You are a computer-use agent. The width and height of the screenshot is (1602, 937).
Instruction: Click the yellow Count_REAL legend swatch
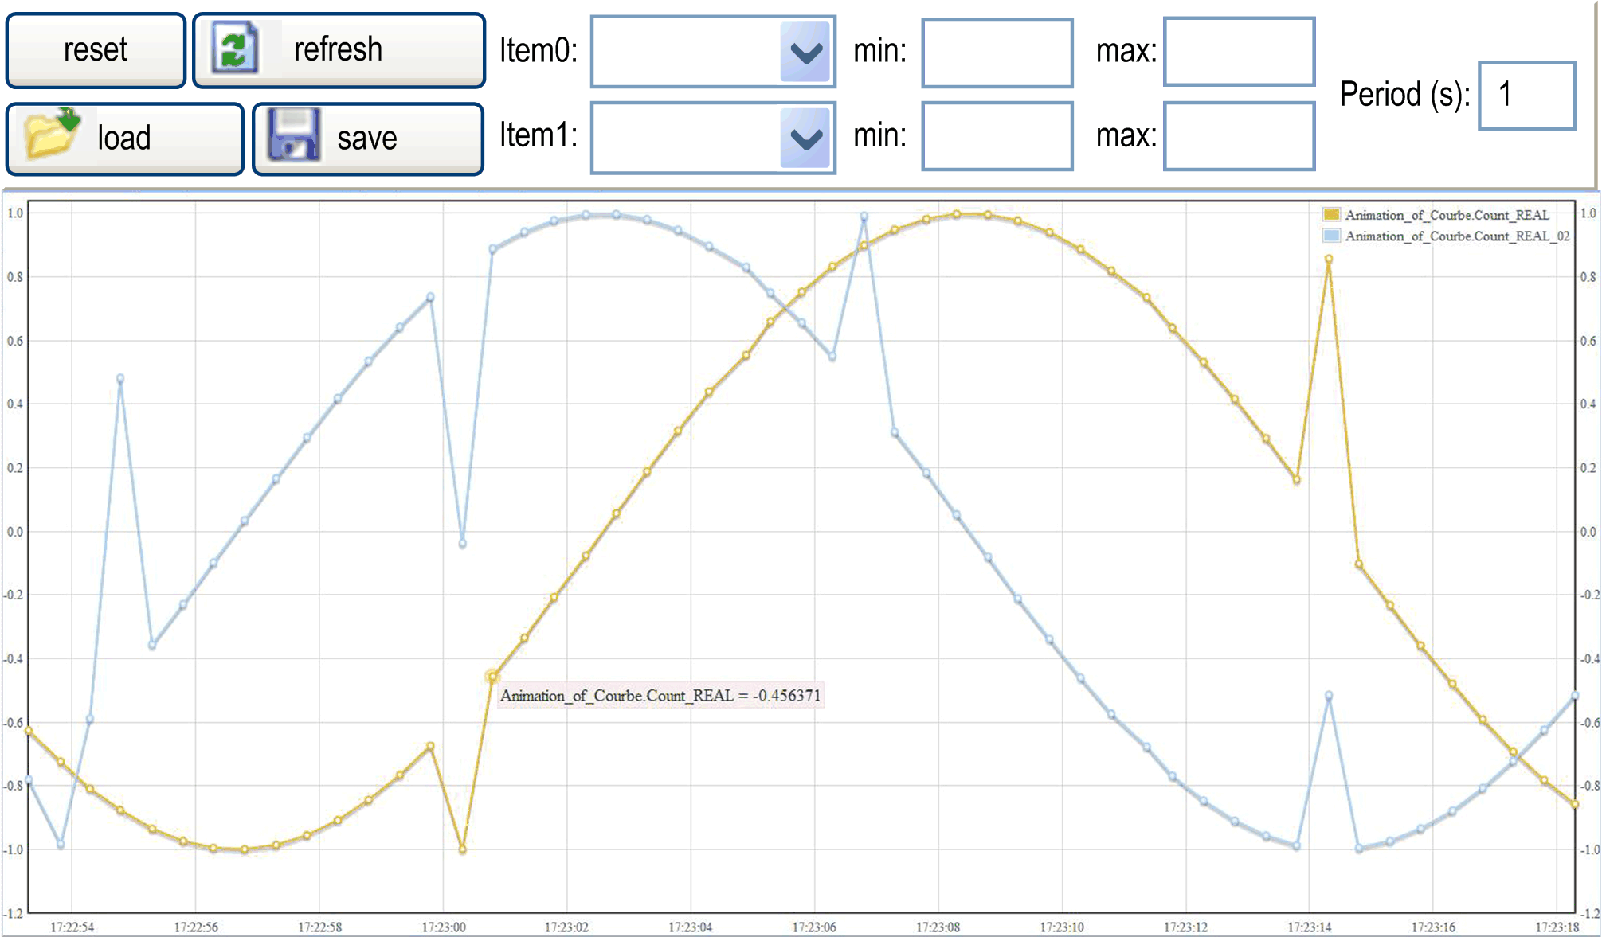[1331, 215]
